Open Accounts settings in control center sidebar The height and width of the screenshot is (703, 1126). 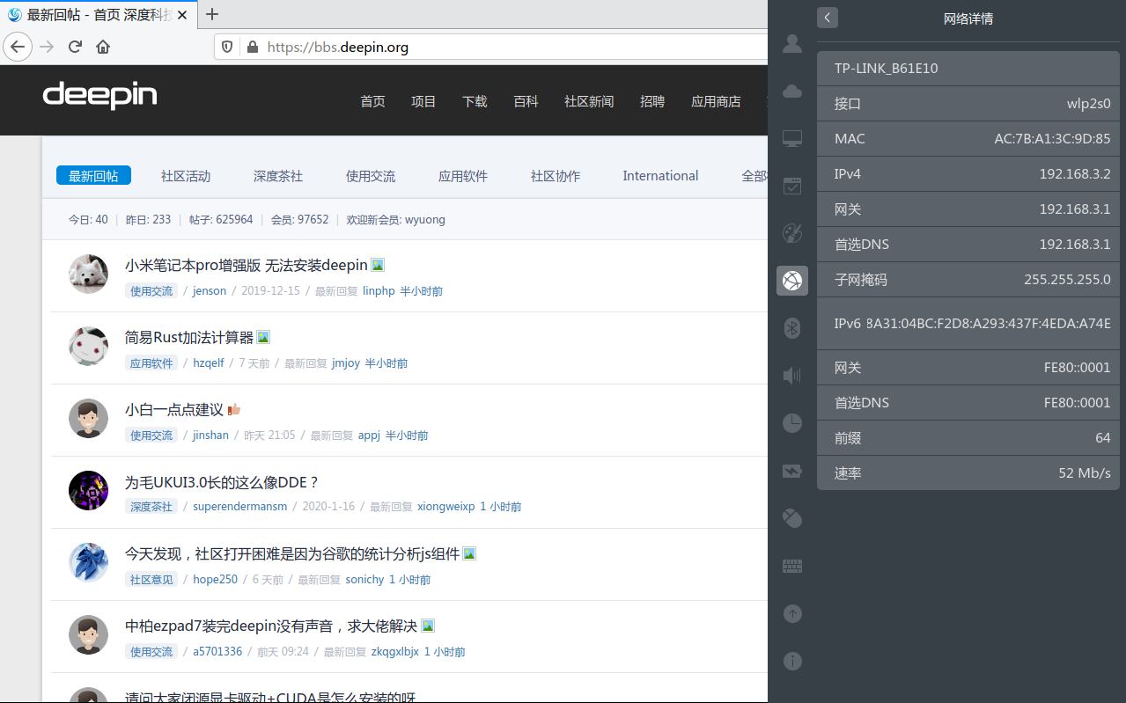point(792,43)
